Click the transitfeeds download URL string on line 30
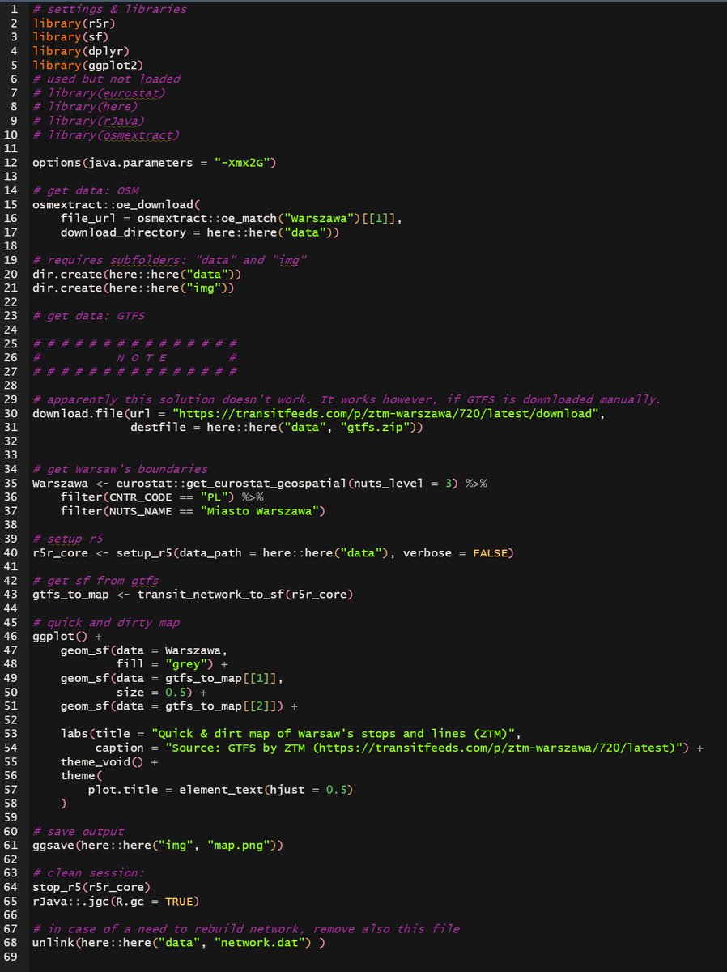The height and width of the screenshot is (972, 727). pyautogui.click(x=386, y=413)
